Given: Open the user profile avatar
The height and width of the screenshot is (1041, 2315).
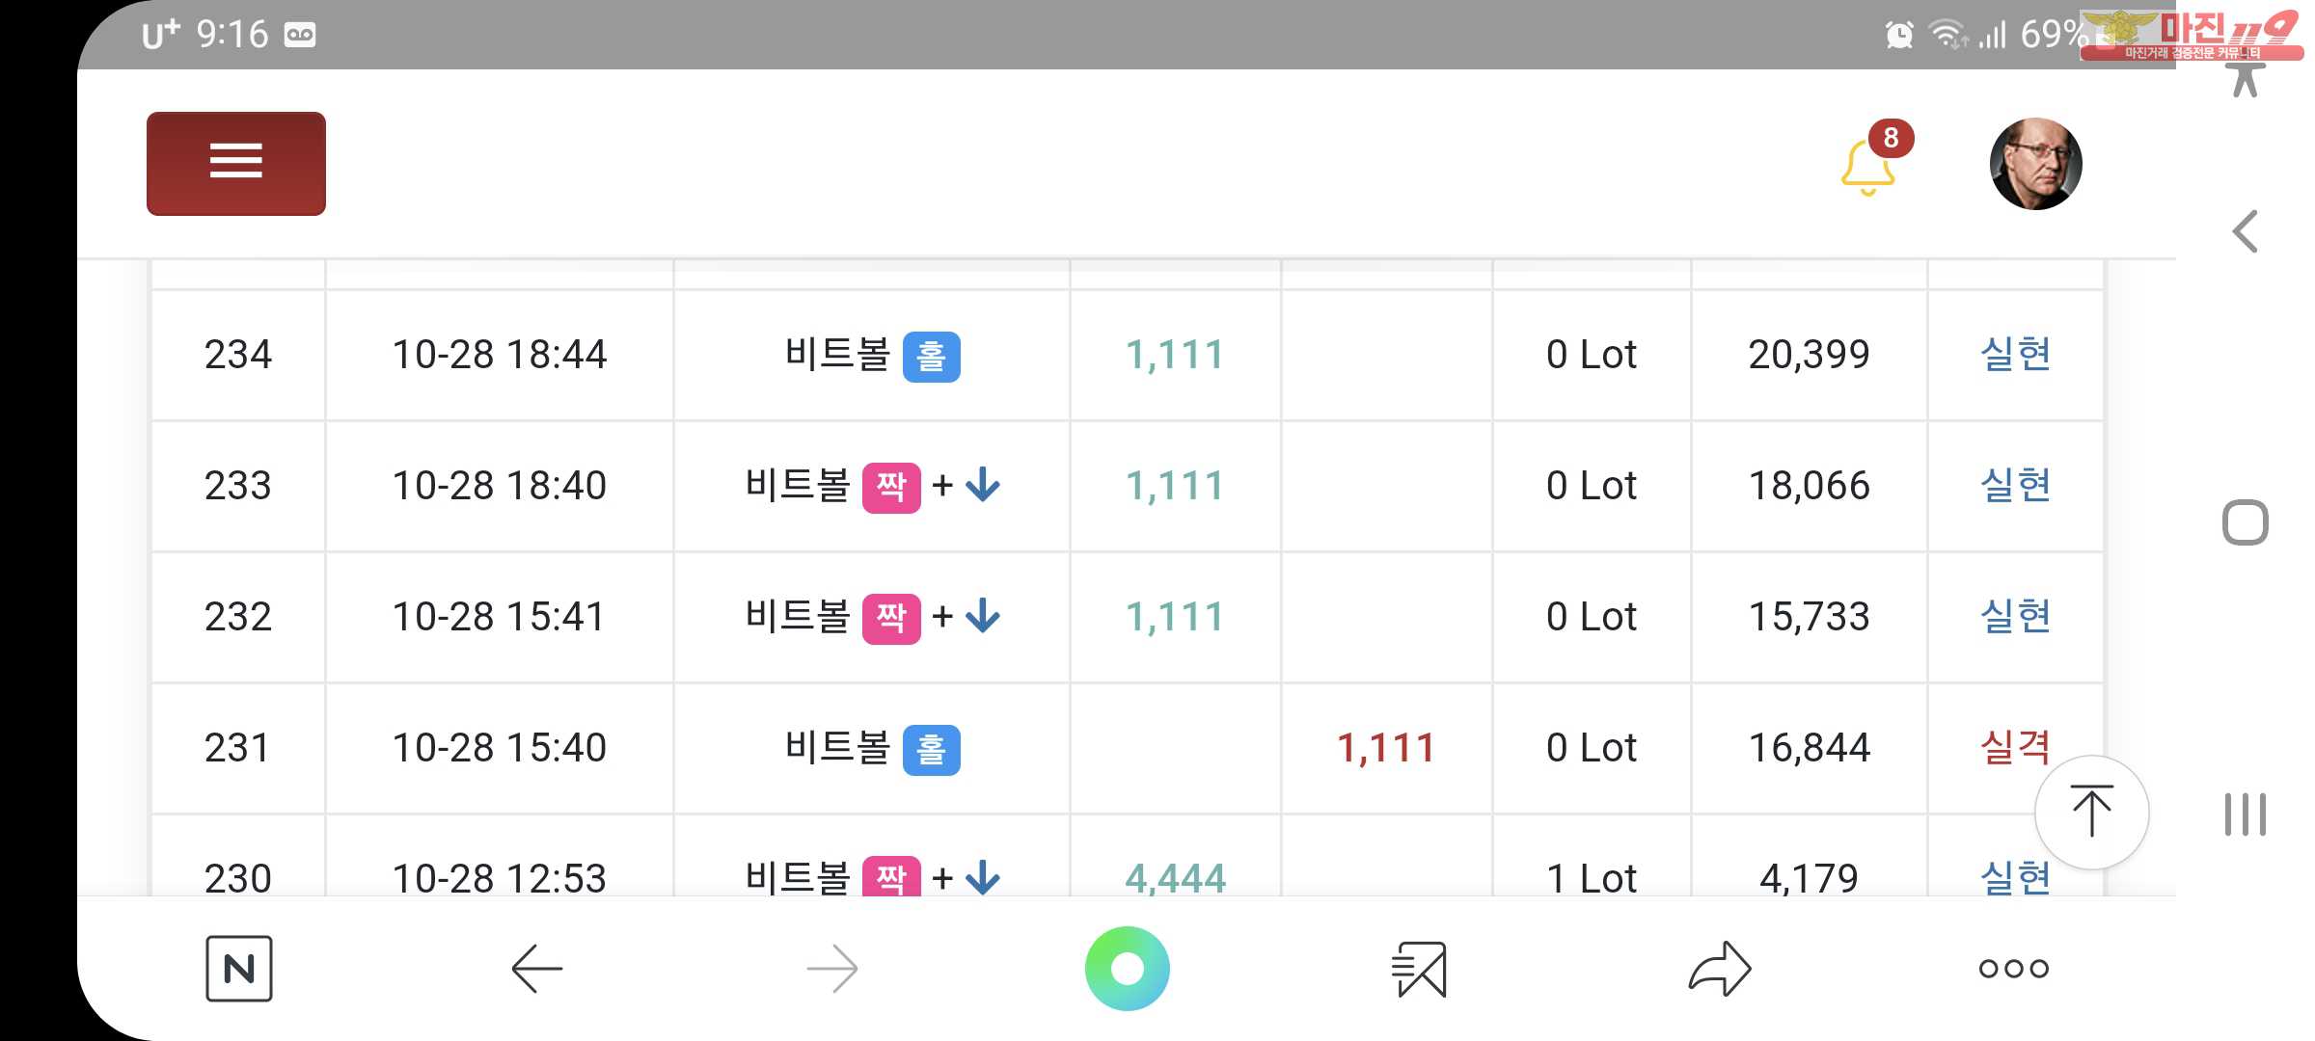Looking at the screenshot, I should point(2036,164).
